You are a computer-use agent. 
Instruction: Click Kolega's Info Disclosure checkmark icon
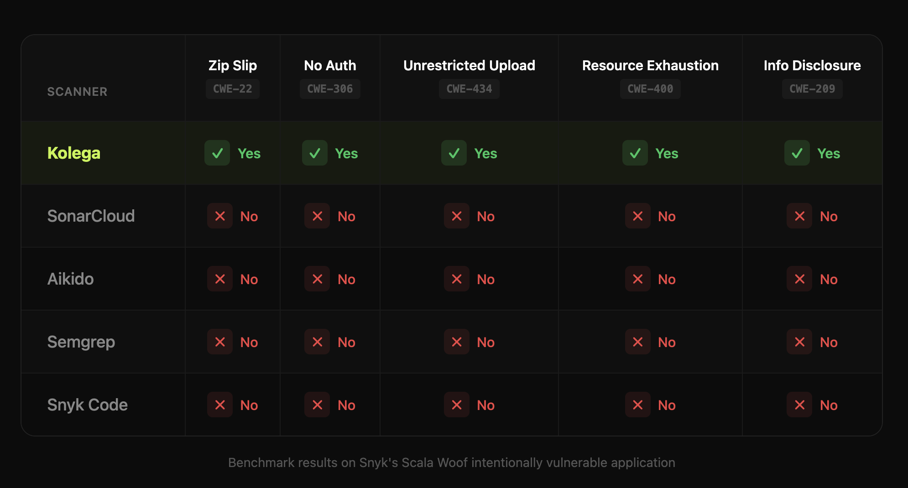797,153
